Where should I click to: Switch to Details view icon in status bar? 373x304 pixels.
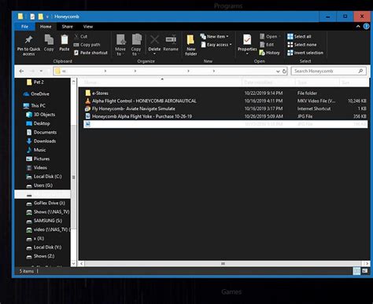(x=356, y=271)
